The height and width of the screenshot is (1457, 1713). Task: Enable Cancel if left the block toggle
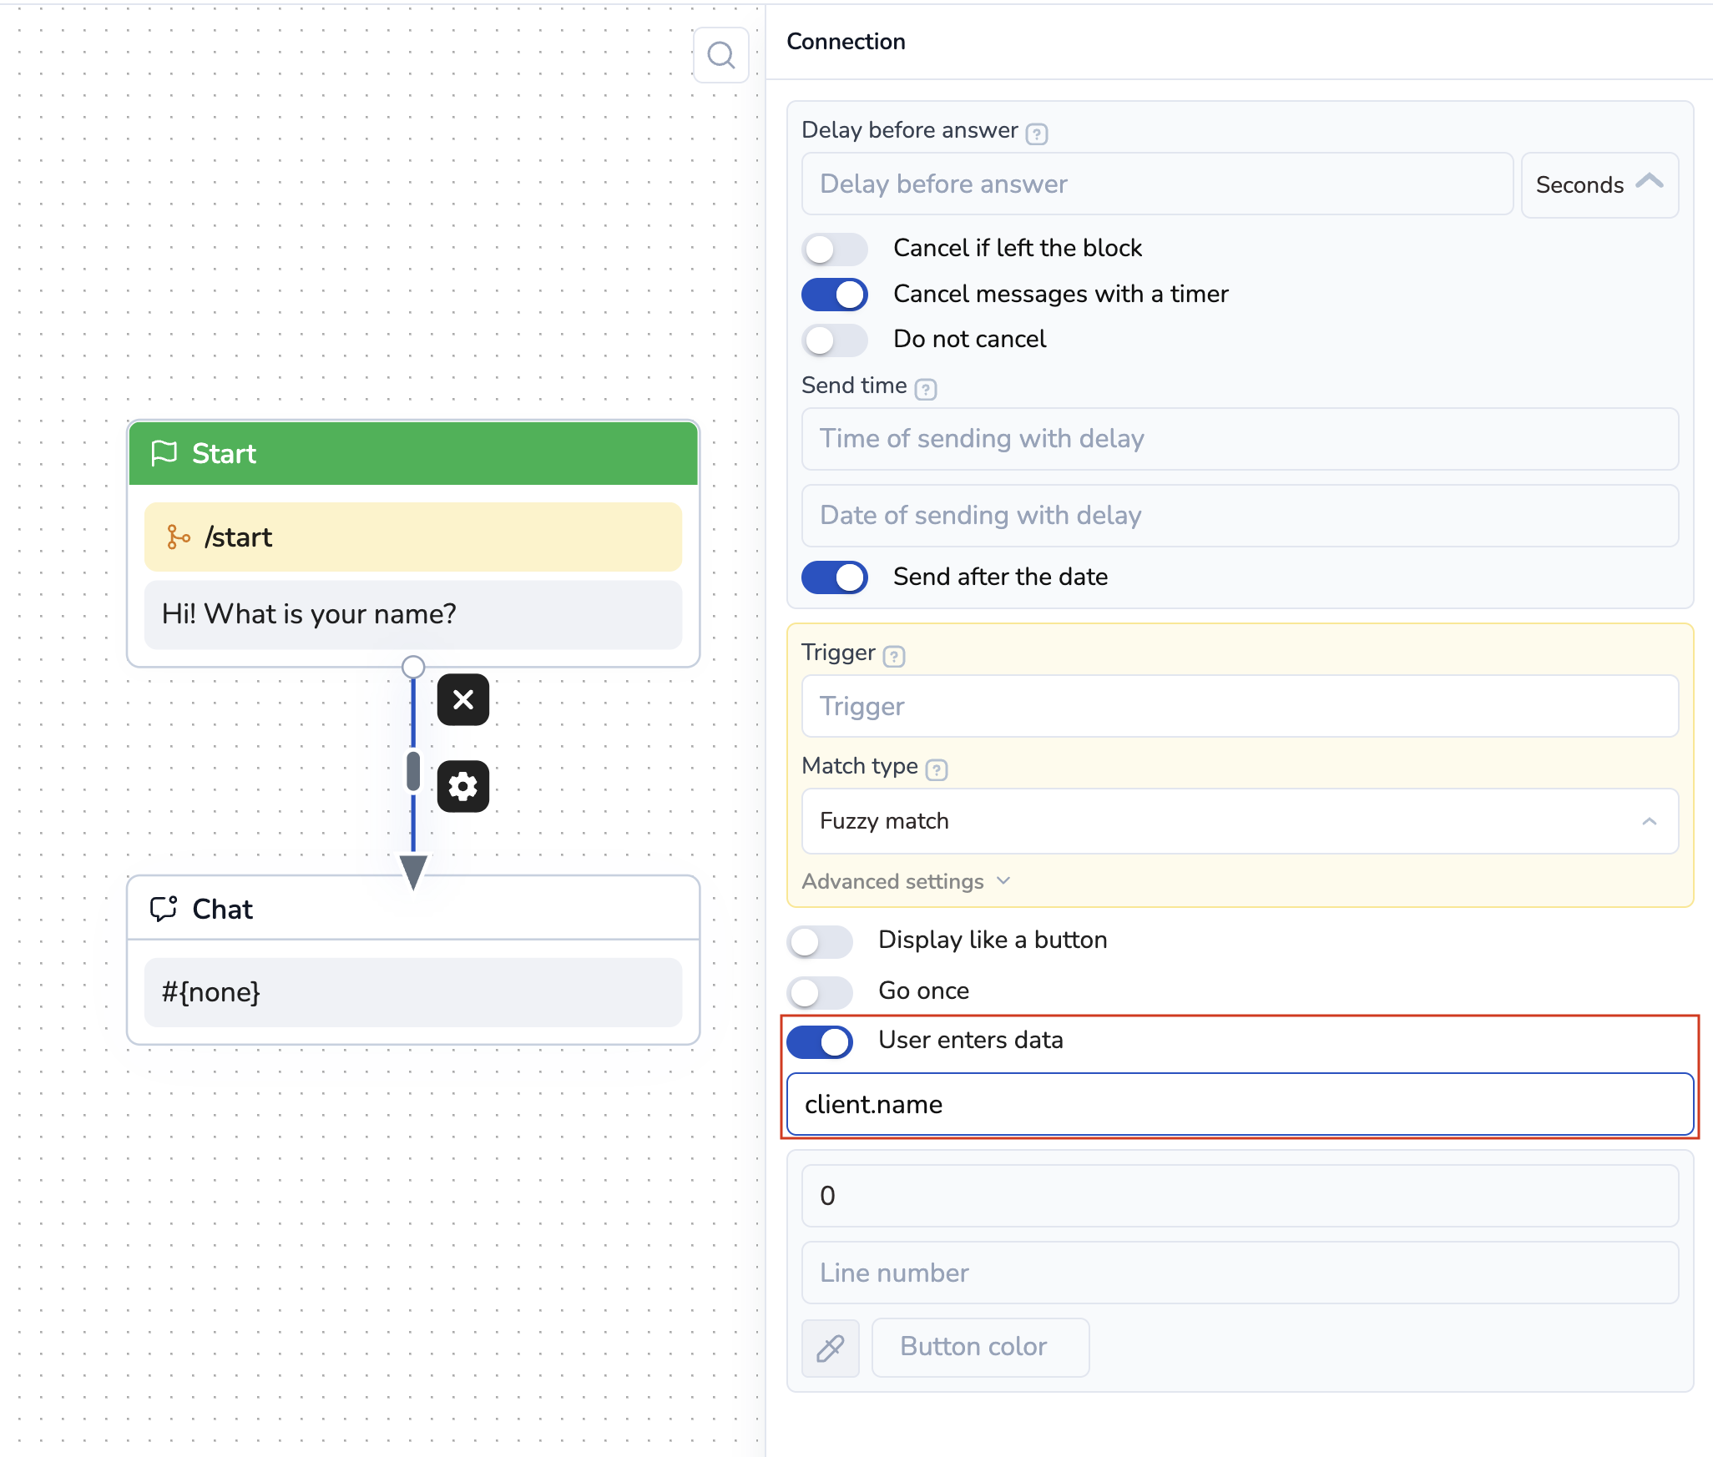pyautogui.click(x=834, y=249)
